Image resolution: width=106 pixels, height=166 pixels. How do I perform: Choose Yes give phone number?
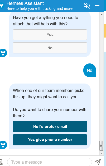coord(50,140)
